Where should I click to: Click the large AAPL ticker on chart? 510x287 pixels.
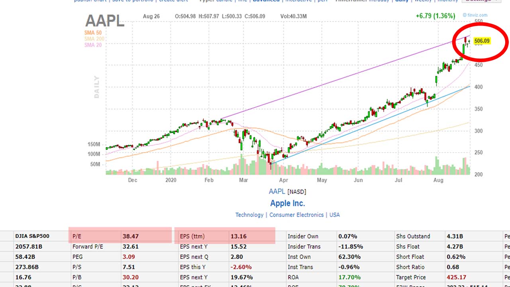click(105, 21)
